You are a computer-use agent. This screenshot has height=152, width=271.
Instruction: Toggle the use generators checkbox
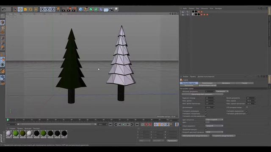click(206, 114)
